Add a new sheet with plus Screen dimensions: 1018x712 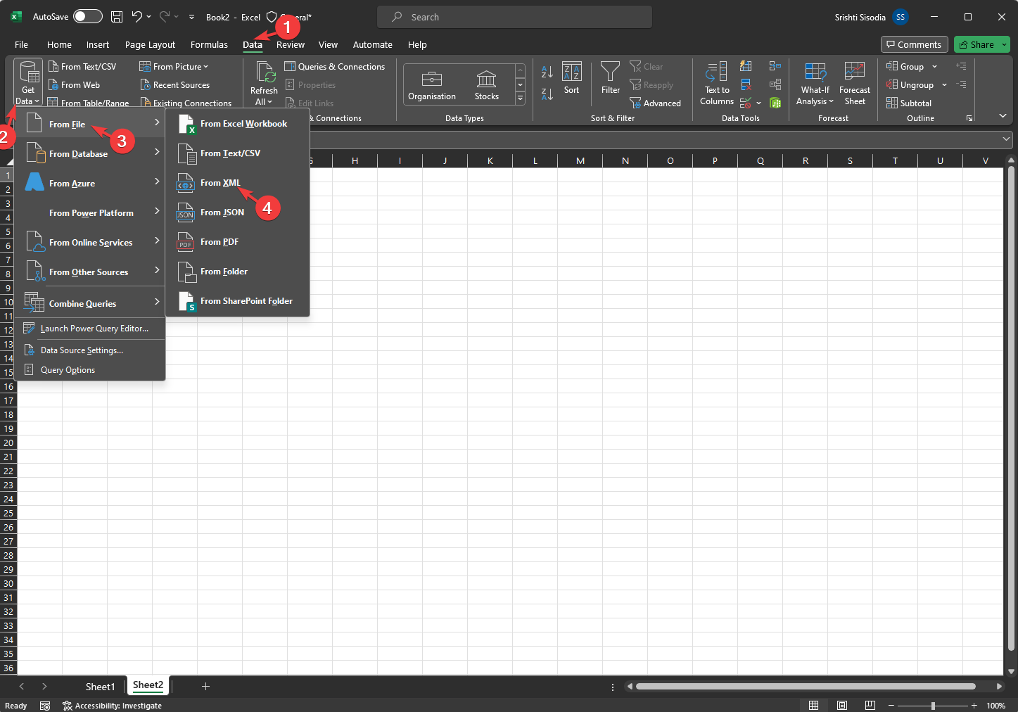click(205, 686)
